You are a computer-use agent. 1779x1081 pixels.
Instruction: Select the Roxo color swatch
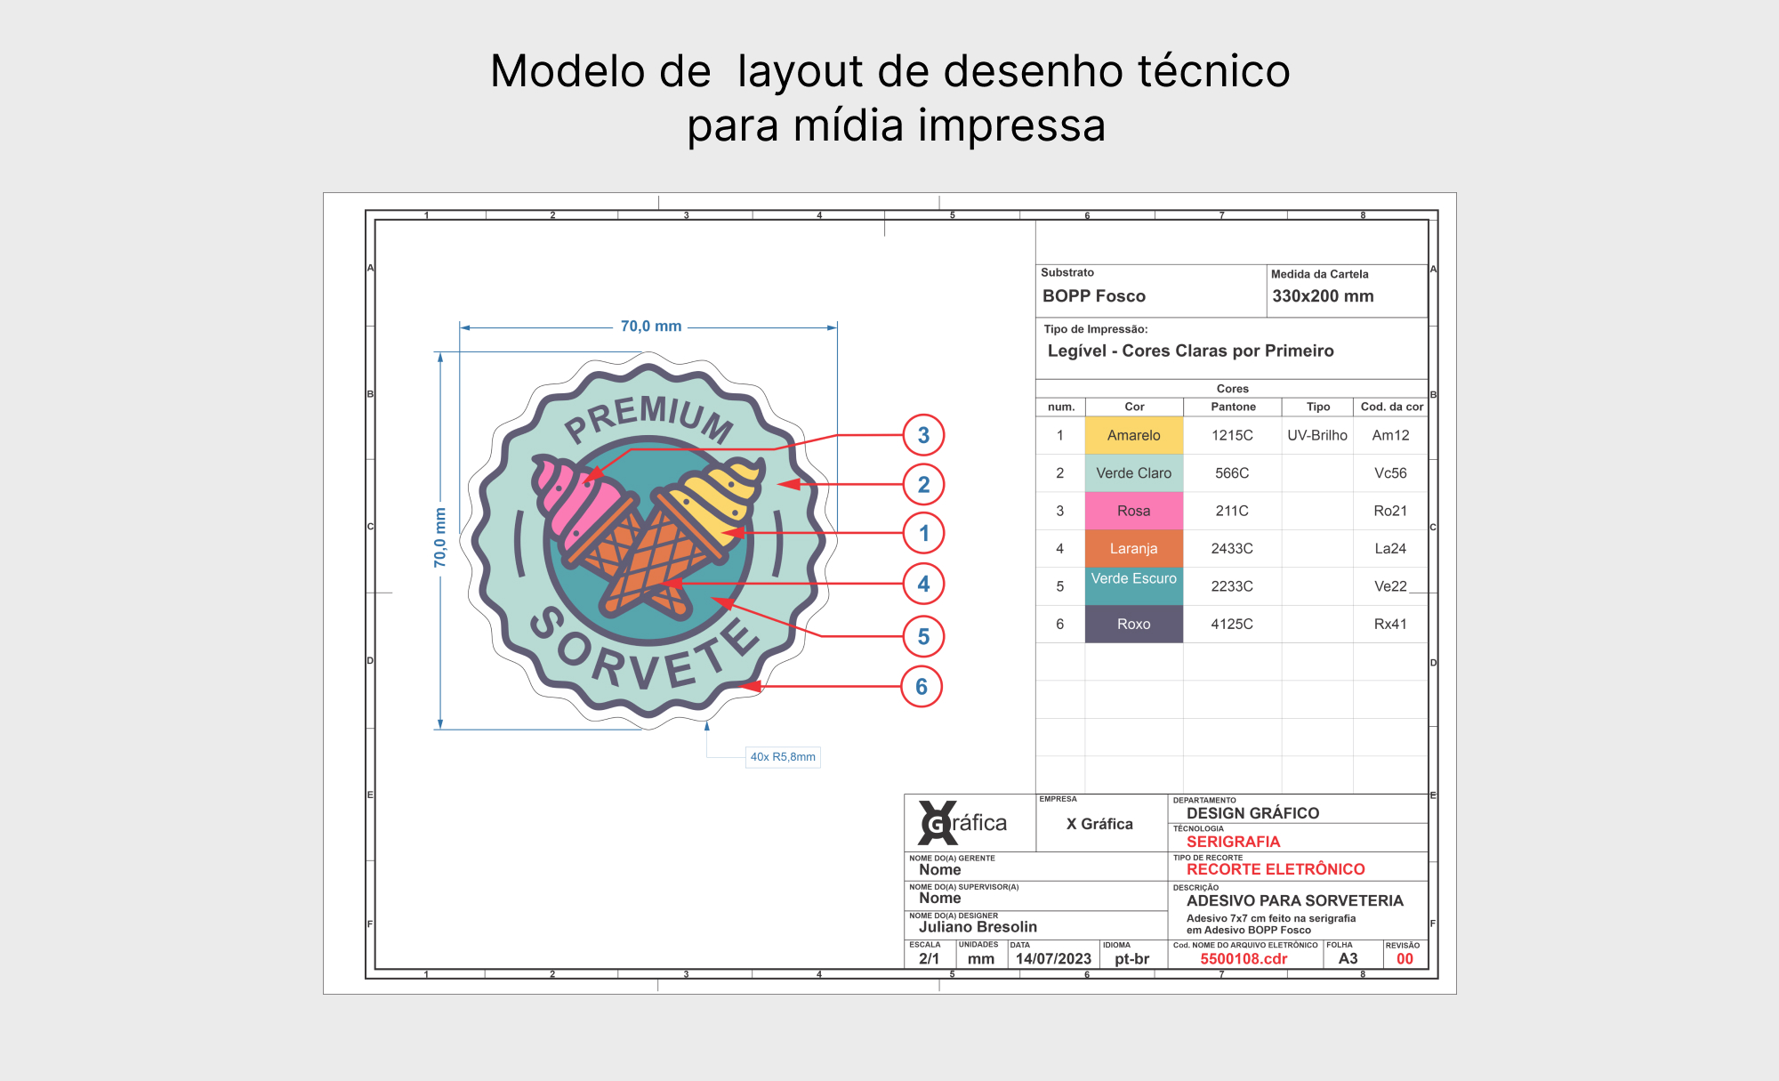pyautogui.click(x=1133, y=624)
